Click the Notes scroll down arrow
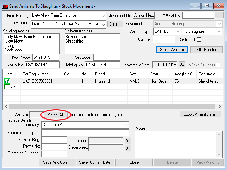Image resolution: width=227 pixels, height=170 pixels. 219,154
